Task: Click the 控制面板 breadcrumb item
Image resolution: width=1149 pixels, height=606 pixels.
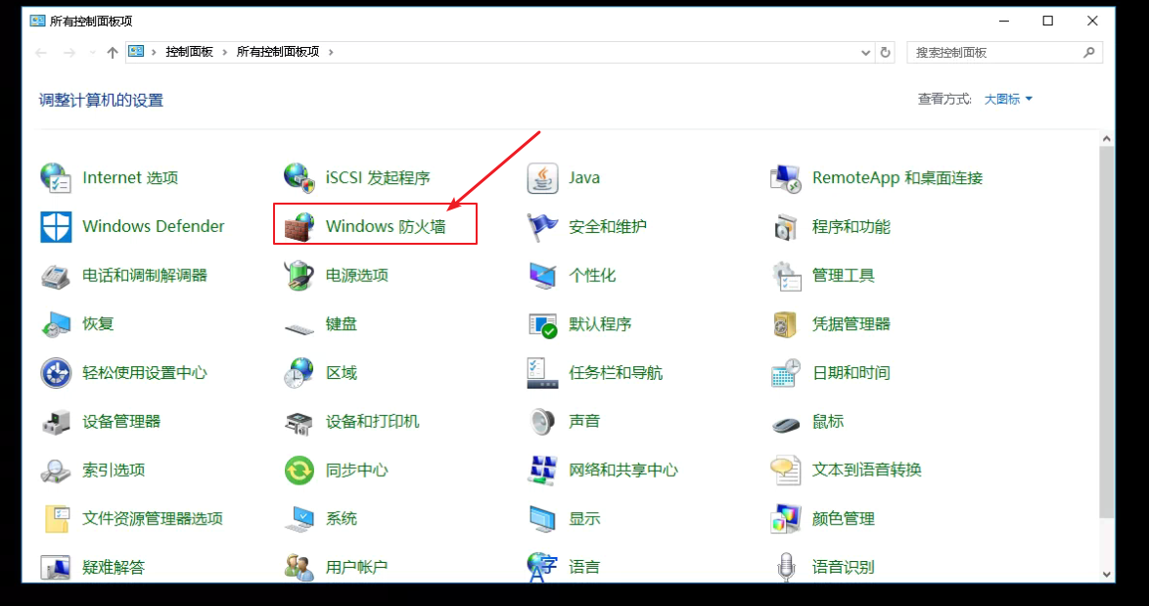Action: [x=189, y=52]
